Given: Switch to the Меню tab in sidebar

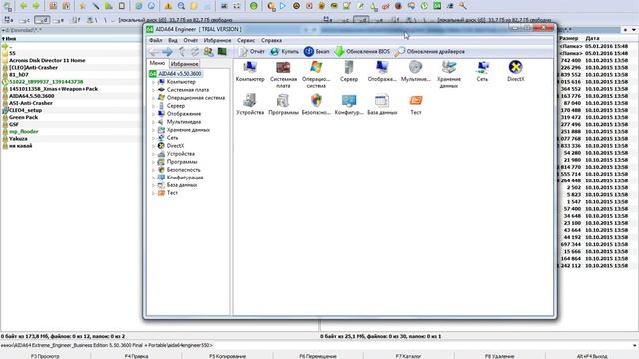Looking at the screenshot, I should (157, 63).
